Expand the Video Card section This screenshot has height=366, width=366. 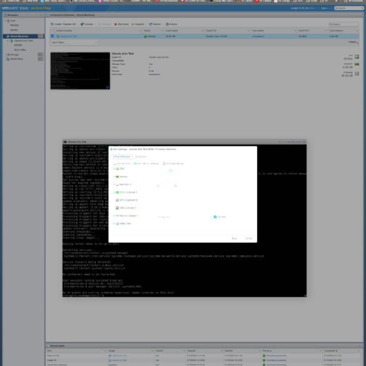(114, 223)
